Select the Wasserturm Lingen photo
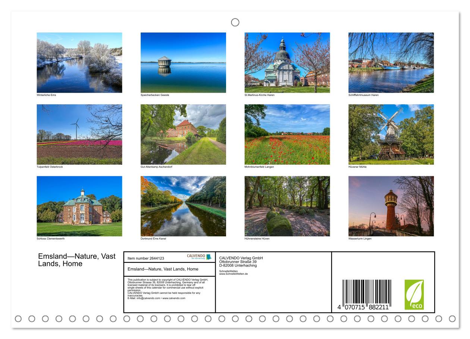This screenshot has width=470, height=339. pyautogui.click(x=391, y=206)
